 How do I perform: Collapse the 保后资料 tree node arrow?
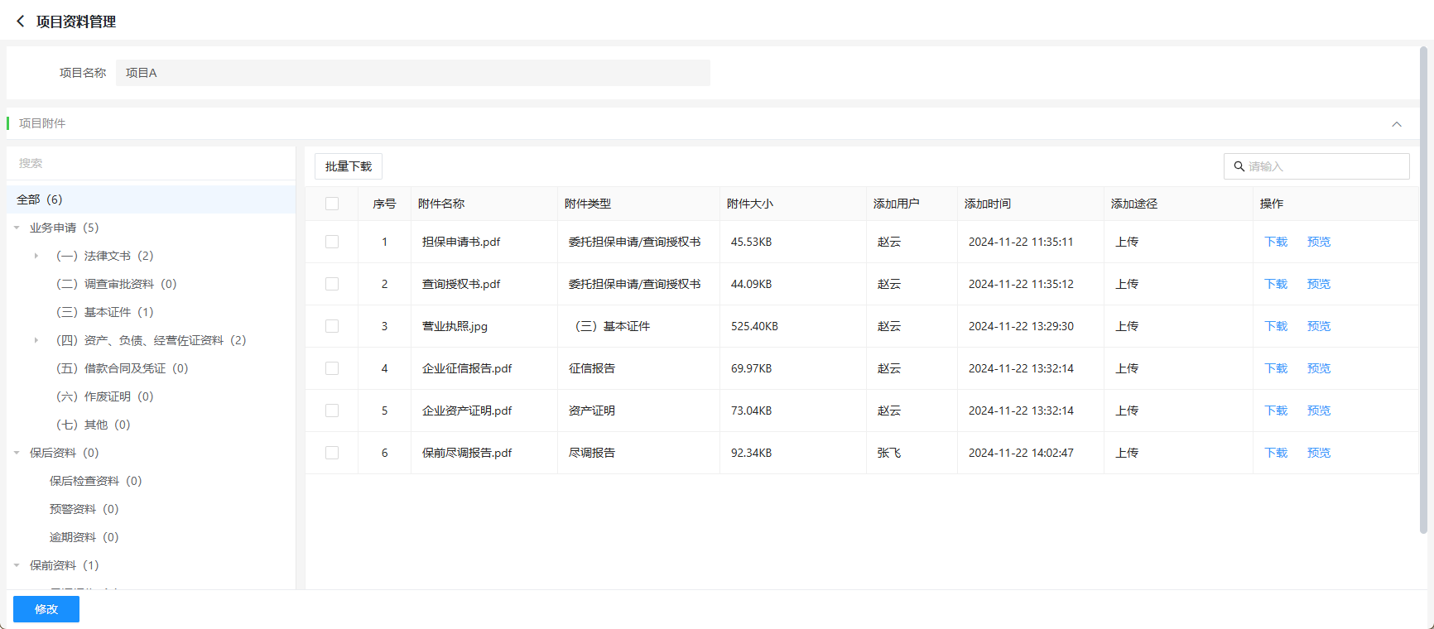point(17,453)
